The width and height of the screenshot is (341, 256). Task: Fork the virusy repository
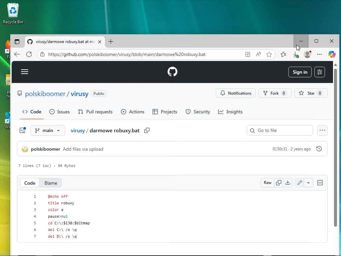[x=275, y=93]
